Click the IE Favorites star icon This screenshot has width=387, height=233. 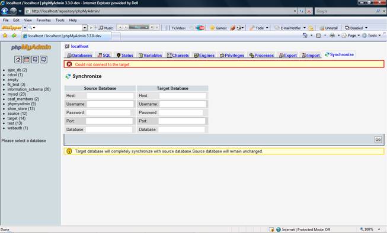click(x=5, y=35)
